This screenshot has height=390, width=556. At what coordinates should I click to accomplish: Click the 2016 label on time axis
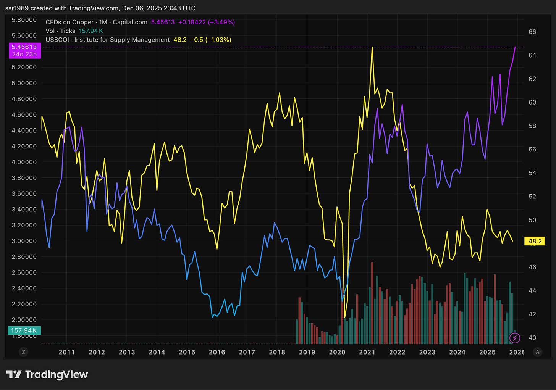[217, 352]
